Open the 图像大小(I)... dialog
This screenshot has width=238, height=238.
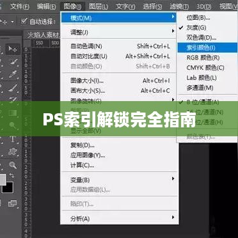pos(118,81)
